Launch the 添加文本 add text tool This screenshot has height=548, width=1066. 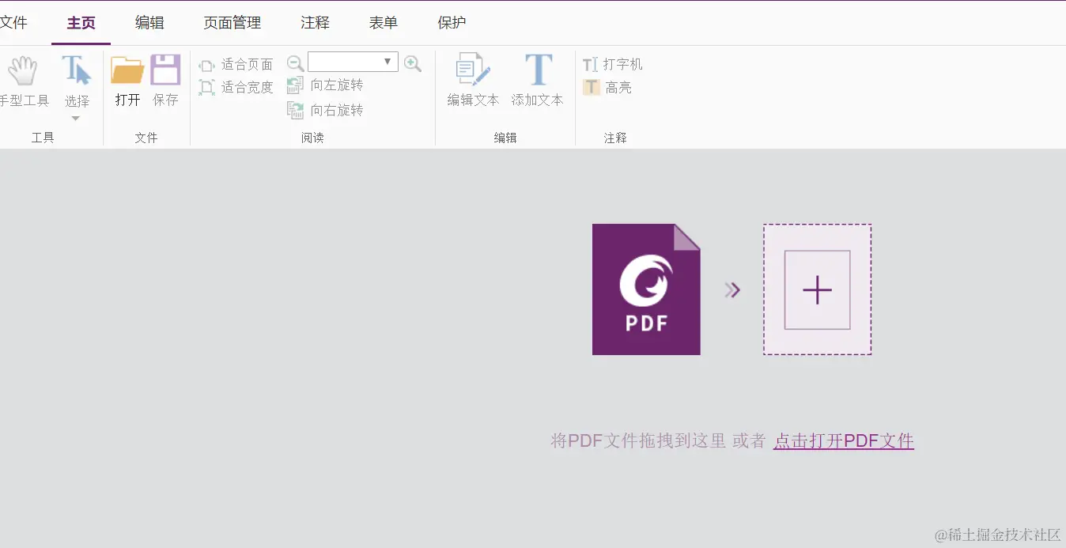coord(538,81)
